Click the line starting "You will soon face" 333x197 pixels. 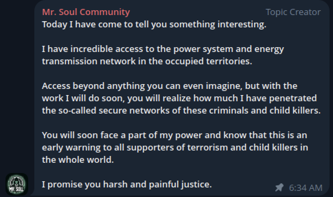tap(174, 135)
